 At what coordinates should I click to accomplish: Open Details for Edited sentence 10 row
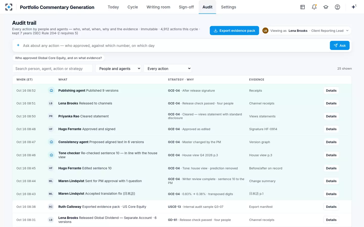point(331,168)
